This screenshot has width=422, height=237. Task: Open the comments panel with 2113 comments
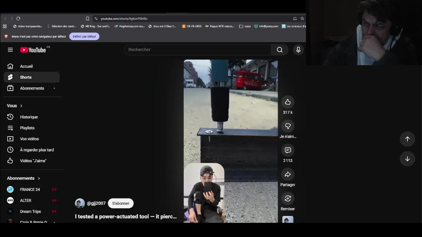pyautogui.click(x=288, y=150)
